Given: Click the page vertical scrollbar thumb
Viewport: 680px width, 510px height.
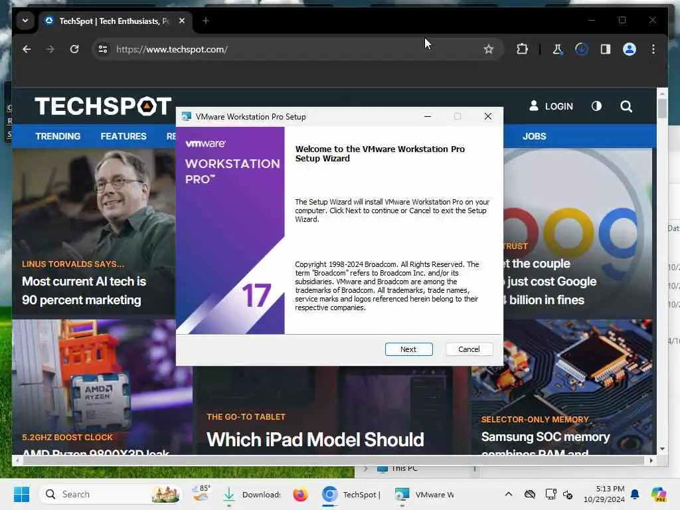Looking at the screenshot, I should click(x=662, y=108).
